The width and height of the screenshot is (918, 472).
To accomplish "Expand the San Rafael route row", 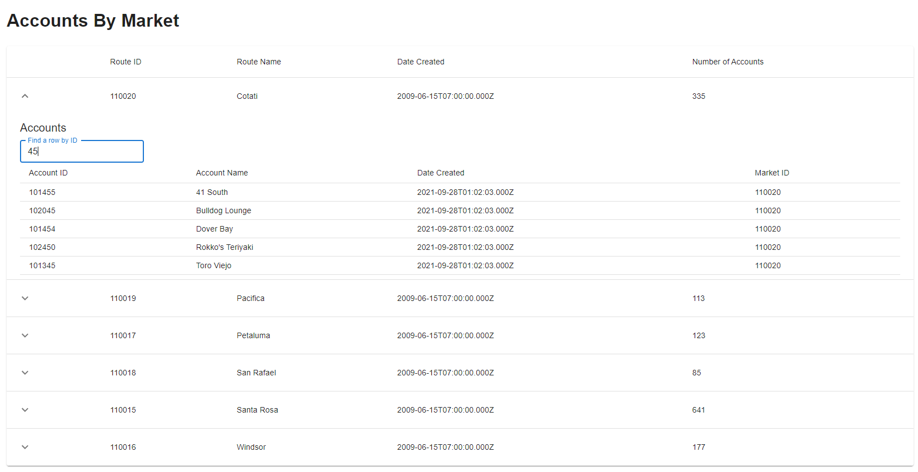I will tap(25, 373).
